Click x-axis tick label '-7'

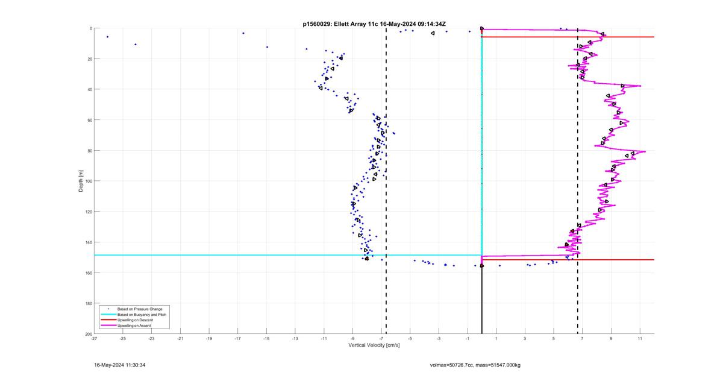(381, 339)
